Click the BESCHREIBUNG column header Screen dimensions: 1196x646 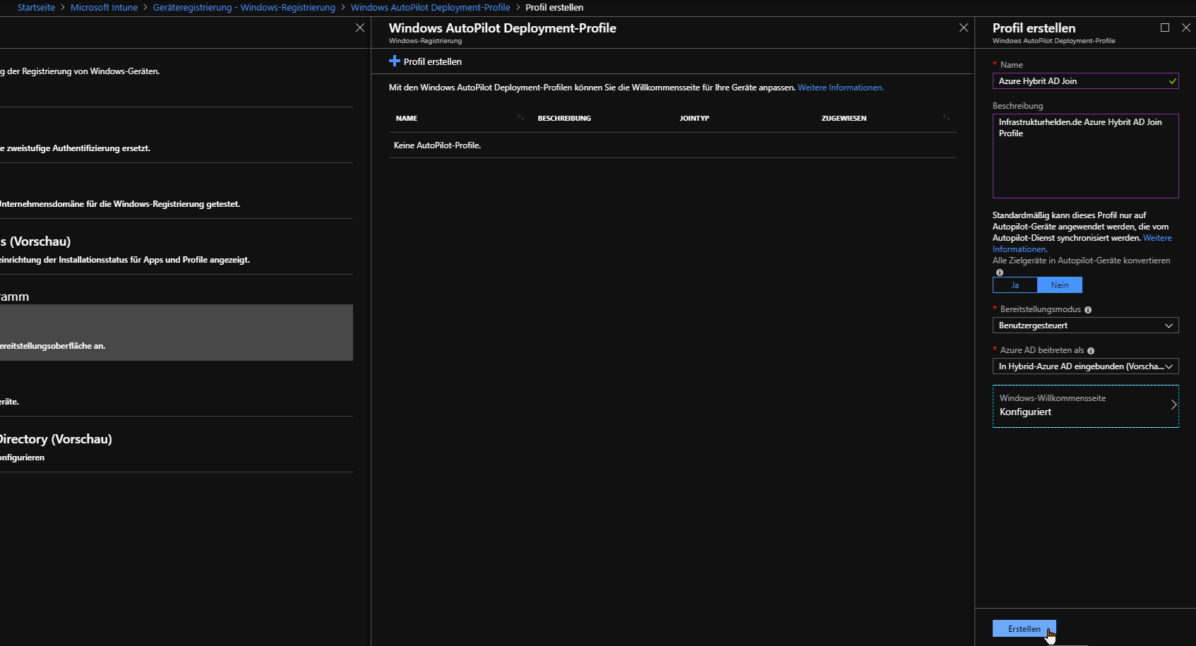point(564,118)
